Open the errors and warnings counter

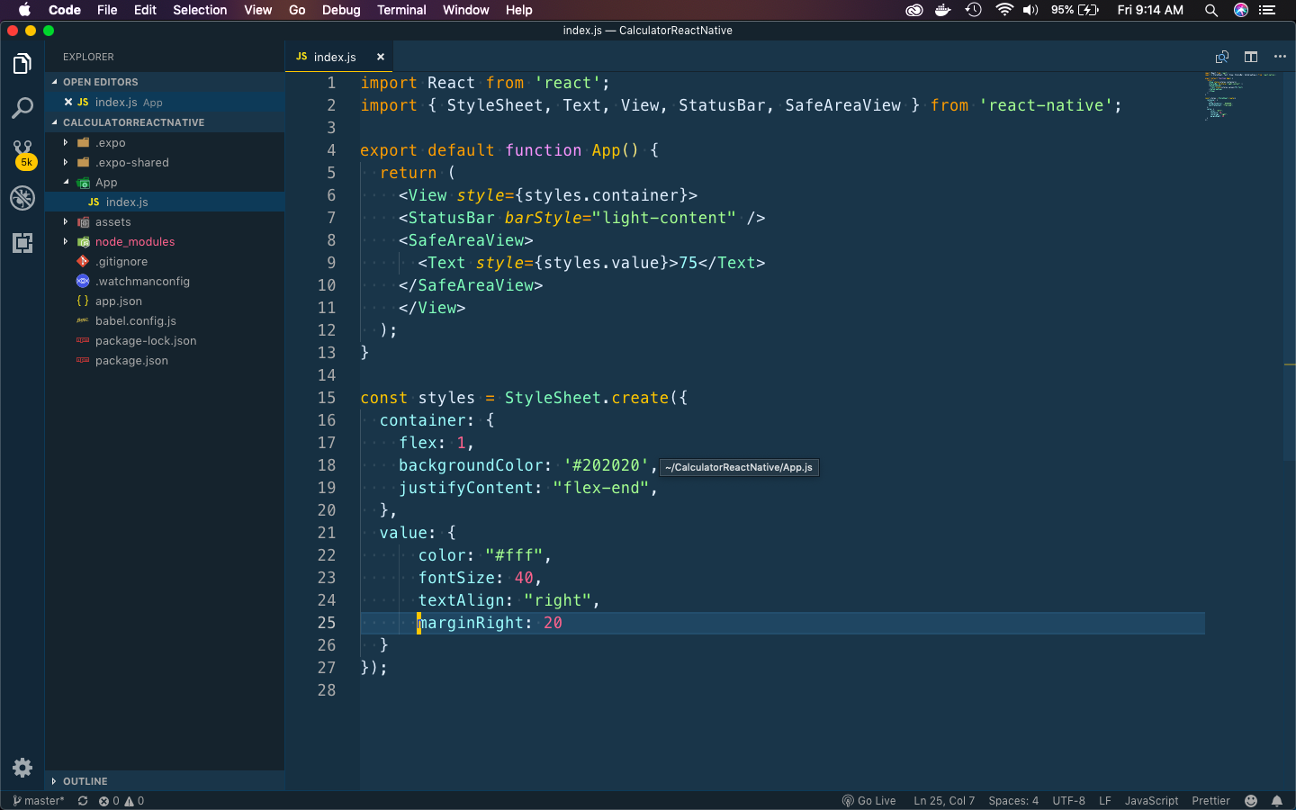pyautogui.click(x=121, y=801)
